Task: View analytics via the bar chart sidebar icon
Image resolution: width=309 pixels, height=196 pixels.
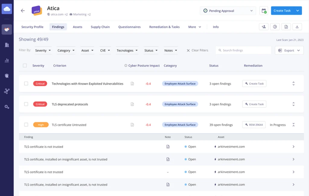Action: (7, 60)
